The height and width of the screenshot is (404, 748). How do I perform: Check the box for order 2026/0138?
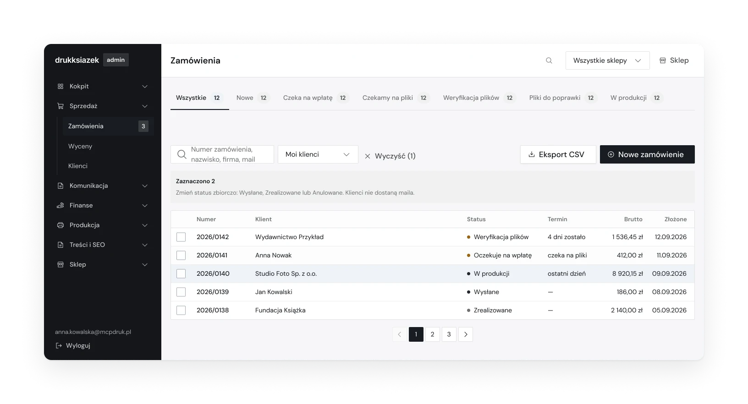click(x=181, y=310)
